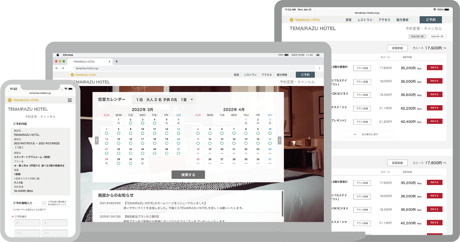Click the unavailable X mark under March 1

point(118,123)
